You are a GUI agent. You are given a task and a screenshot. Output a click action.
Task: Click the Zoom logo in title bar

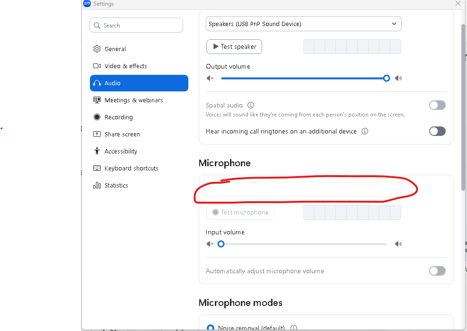(87, 3)
